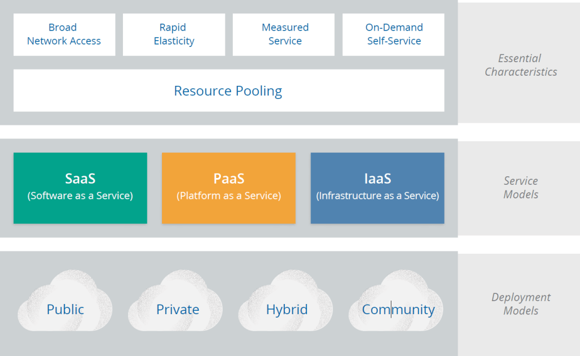Select the Rapid Elasticity box
The height and width of the screenshot is (356, 580).
[174, 34]
